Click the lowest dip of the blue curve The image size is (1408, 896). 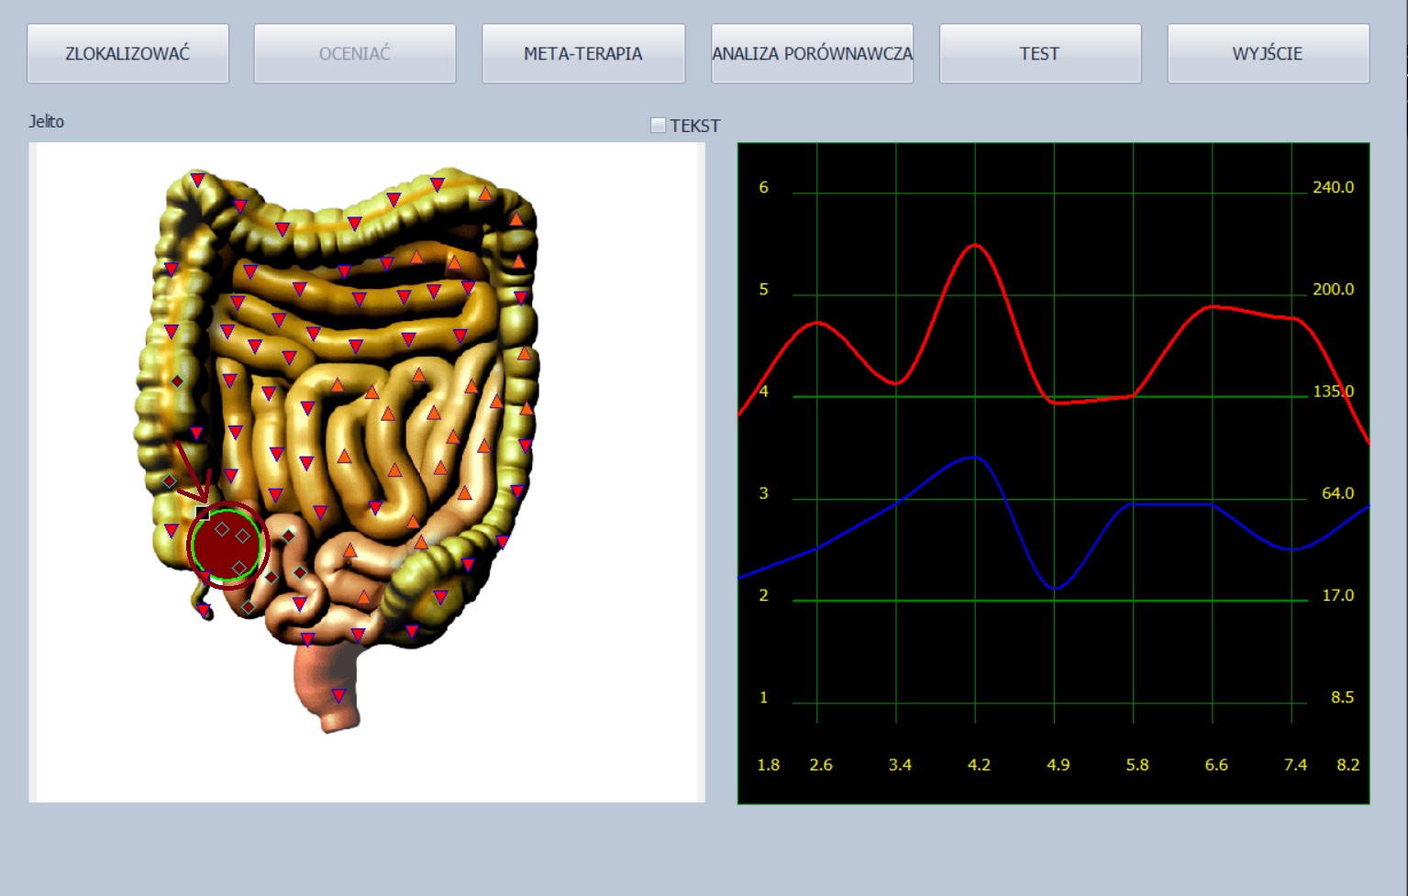[x=1057, y=588]
